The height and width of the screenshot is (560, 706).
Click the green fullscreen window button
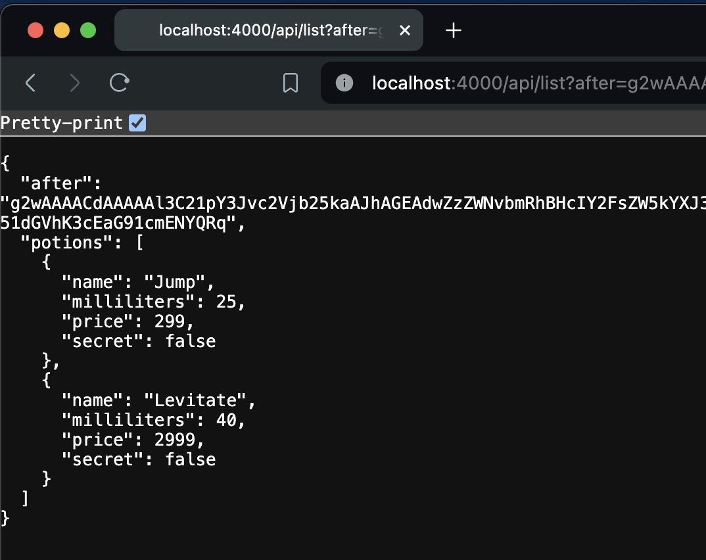[x=88, y=30]
